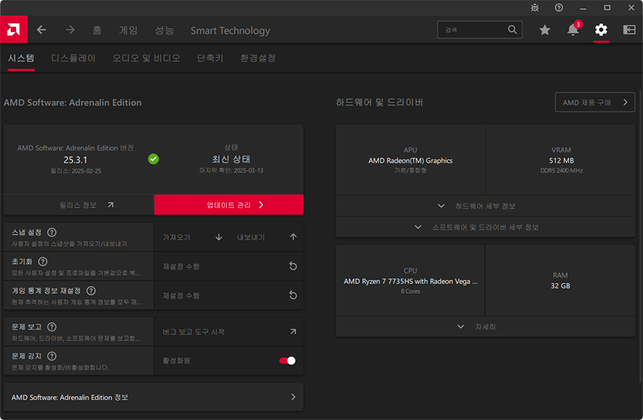Screen dimensions: 643x420
Task: Click the 업데이트 관리 button
Action: [229, 205]
